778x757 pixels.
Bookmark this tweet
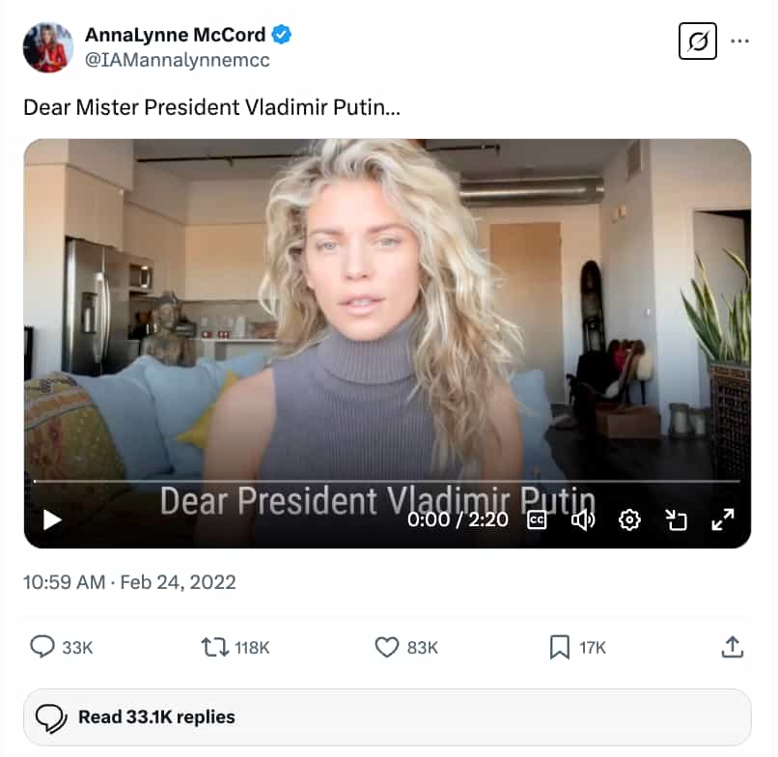click(x=559, y=647)
